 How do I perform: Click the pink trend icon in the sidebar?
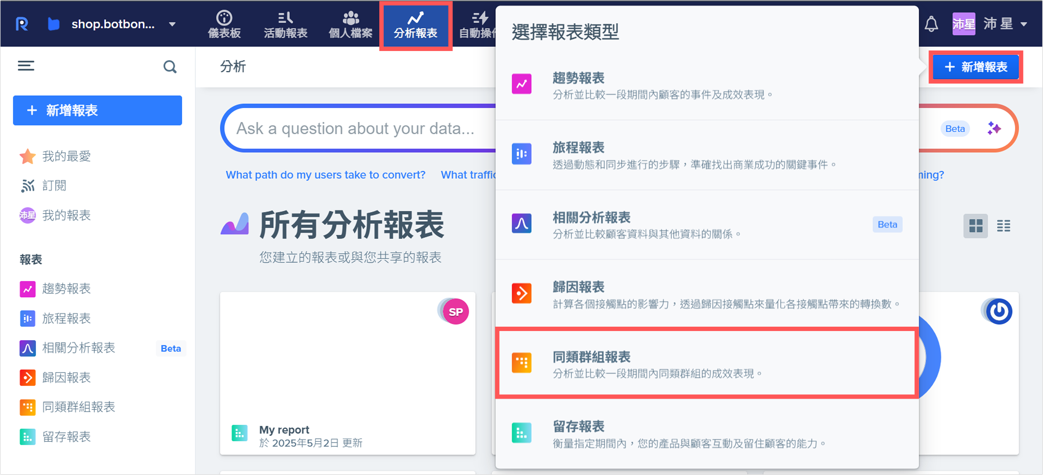click(x=28, y=289)
